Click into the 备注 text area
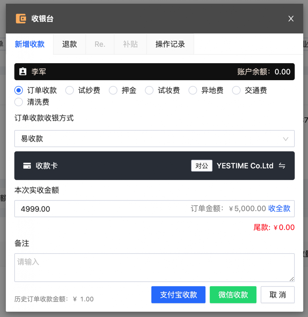308x317 pixels. click(x=154, y=267)
